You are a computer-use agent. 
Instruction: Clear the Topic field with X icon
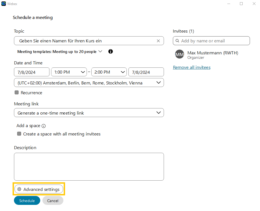point(158,41)
